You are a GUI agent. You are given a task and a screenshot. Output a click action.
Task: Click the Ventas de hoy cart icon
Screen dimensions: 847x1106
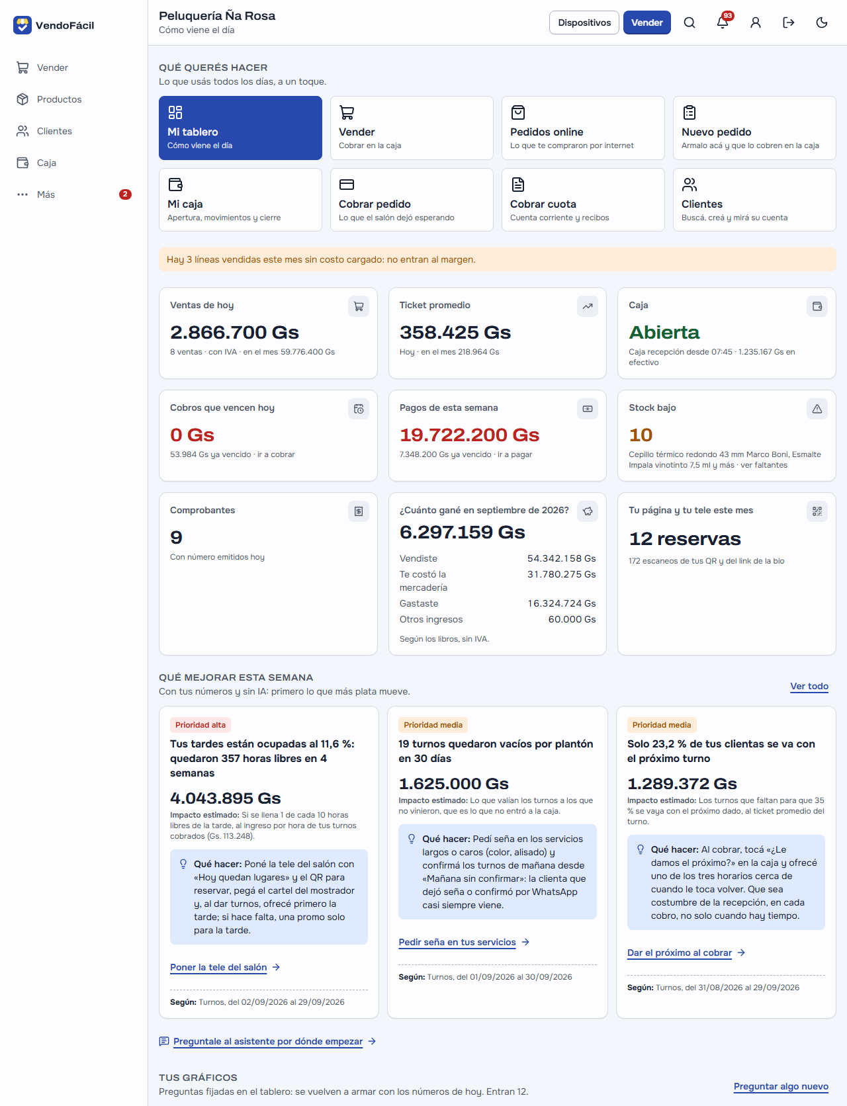point(359,306)
